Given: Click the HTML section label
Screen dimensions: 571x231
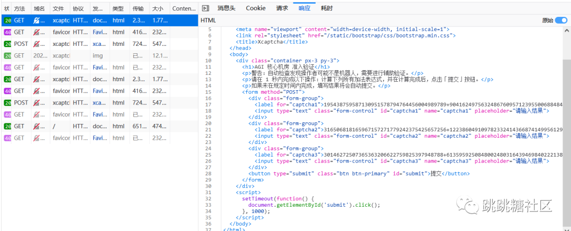Looking at the screenshot, I should coord(208,21).
